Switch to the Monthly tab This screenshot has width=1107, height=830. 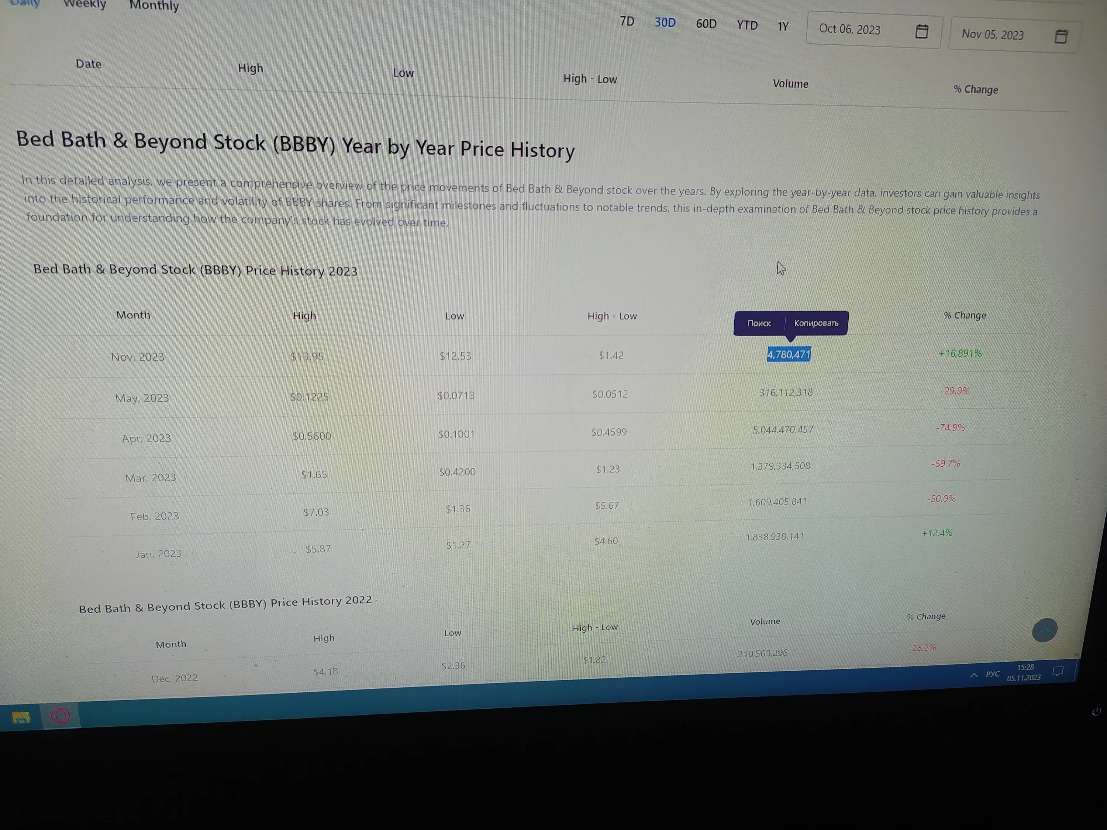pyautogui.click(x=154, y=6)
